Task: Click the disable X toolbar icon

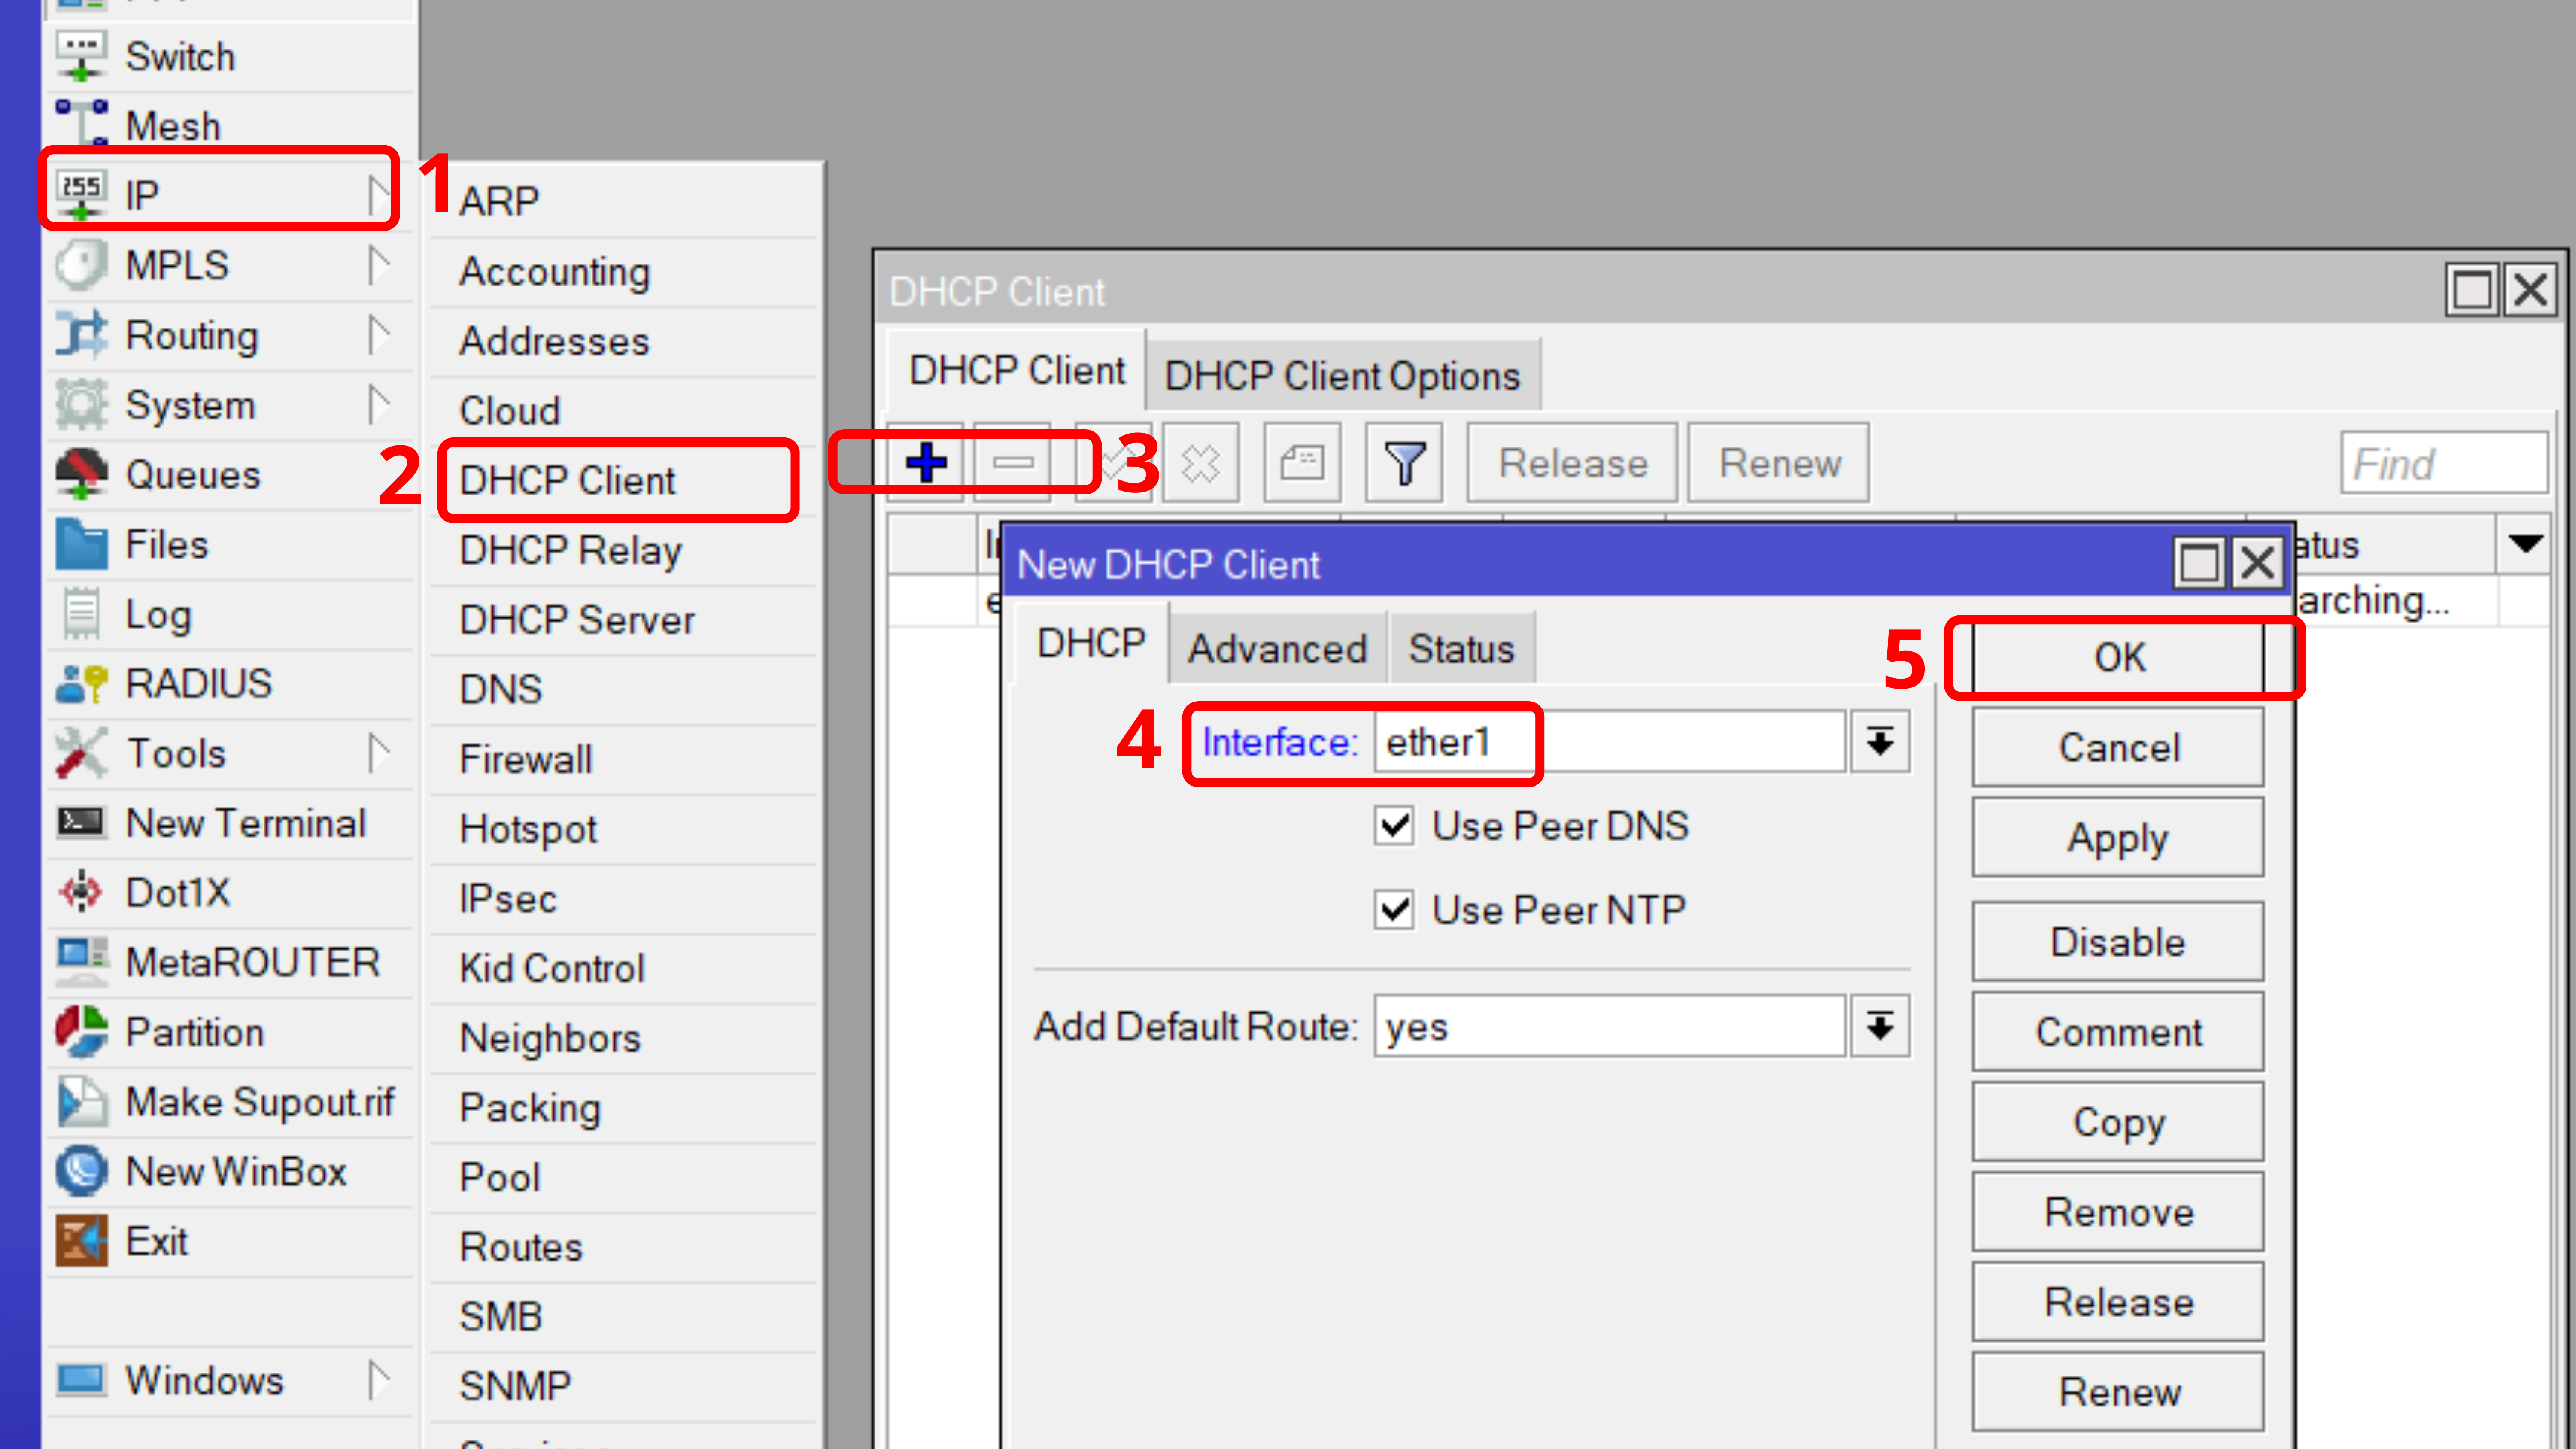Action: [1200, 463]
